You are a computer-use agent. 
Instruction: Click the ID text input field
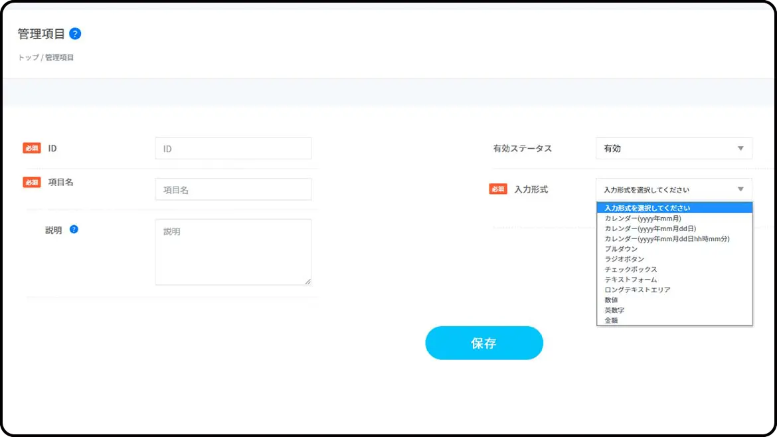tap(233, 149)
